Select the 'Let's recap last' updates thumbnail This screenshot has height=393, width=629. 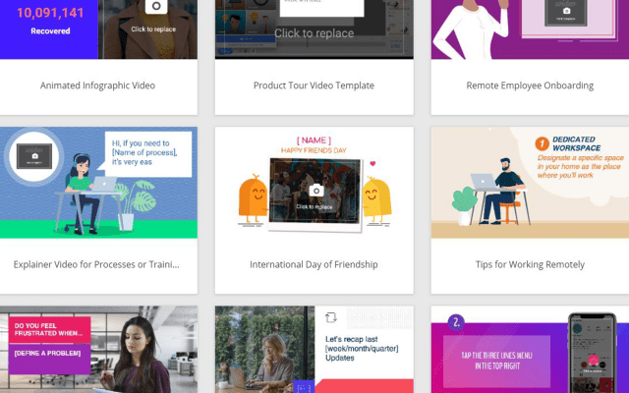click(x=314, y=350)
